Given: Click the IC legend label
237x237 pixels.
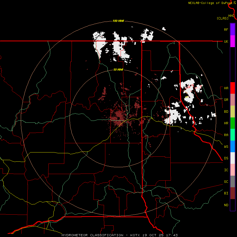Looking at the screenshot, I should coord(226,170).
